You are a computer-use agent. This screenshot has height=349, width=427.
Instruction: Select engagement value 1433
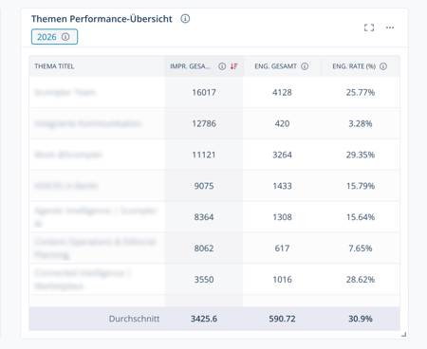pyautogui.click(x=282, y=186)
